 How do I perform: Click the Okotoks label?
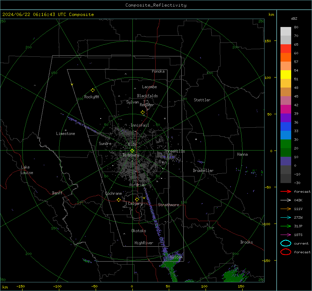139,231
